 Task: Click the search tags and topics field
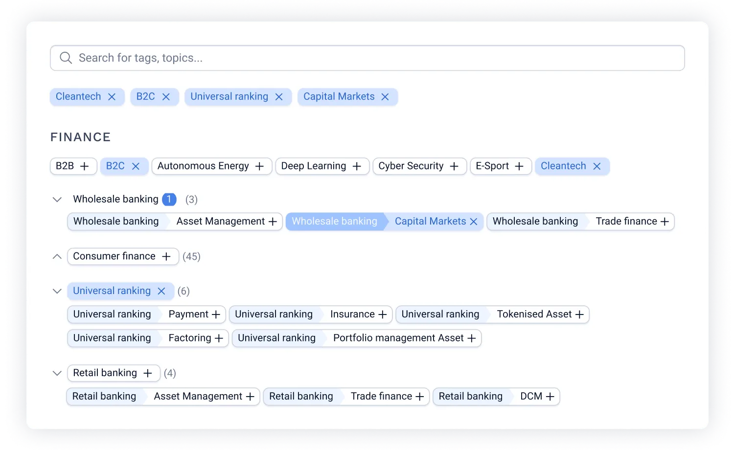click(x=367, y=58)
